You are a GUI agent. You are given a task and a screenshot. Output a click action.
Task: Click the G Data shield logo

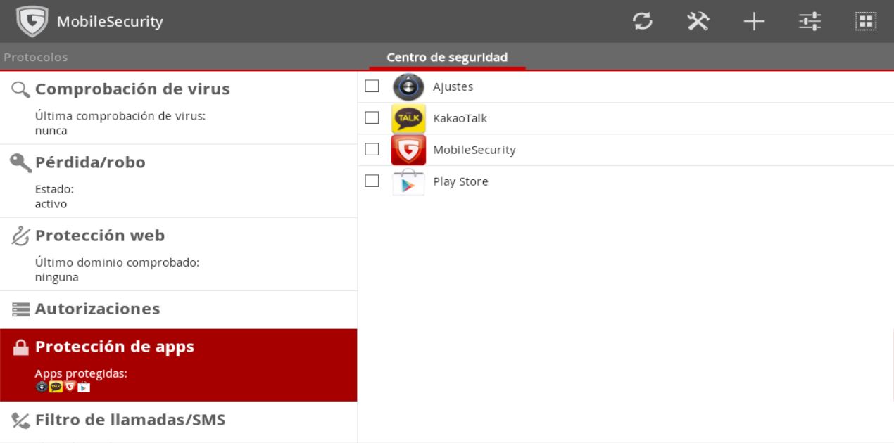pyautogui.click(x=32, y=22)
